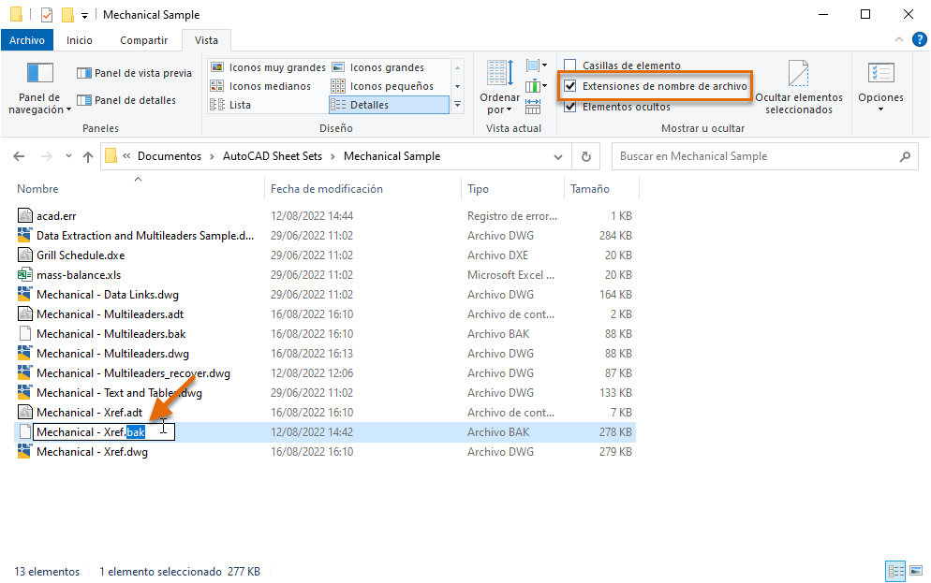Sort by the Tipo column header

click(x=511, y=189)
